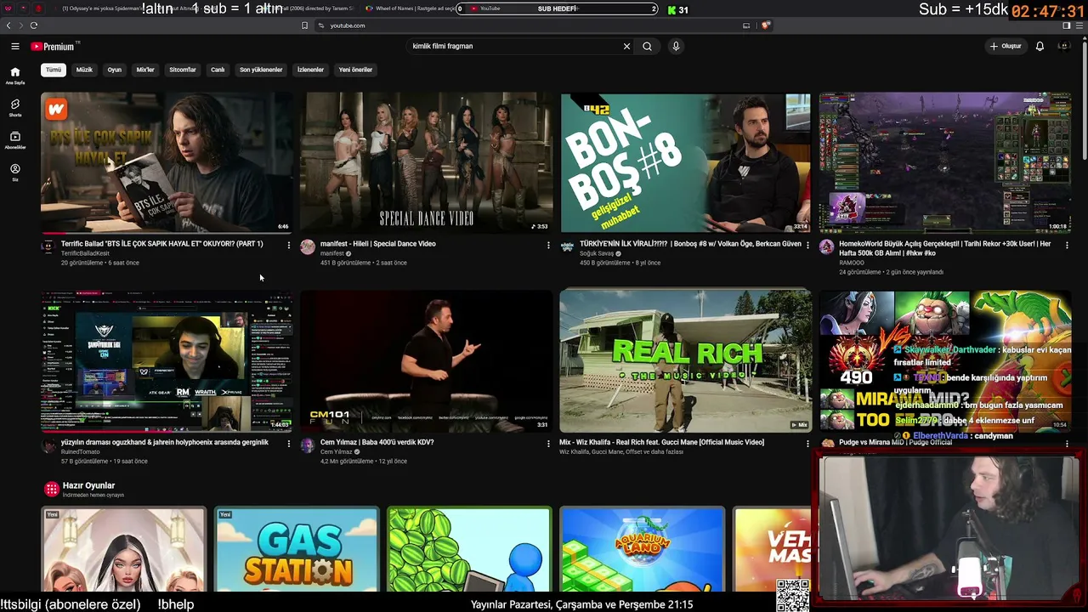Open more options for Pudge vs Mirana video
Image resolution: width=1088 pixels, height=612 pixels.
tap(1067, 444)
